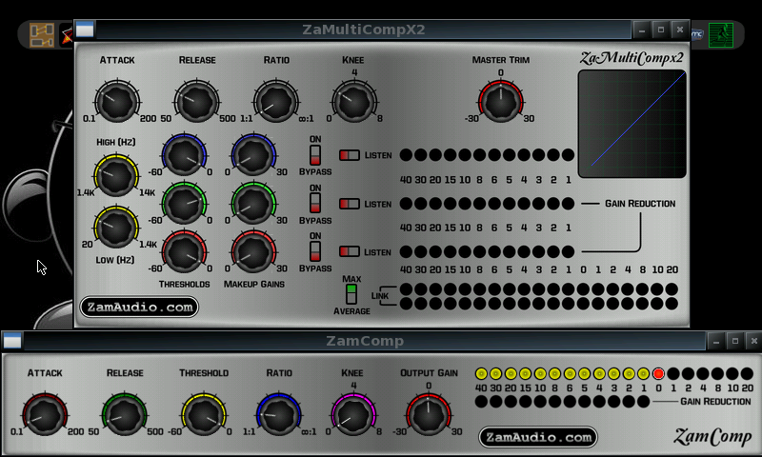Click the ZamAudio.com logo in ZaMultiCompX2

(x=139, y=307)
